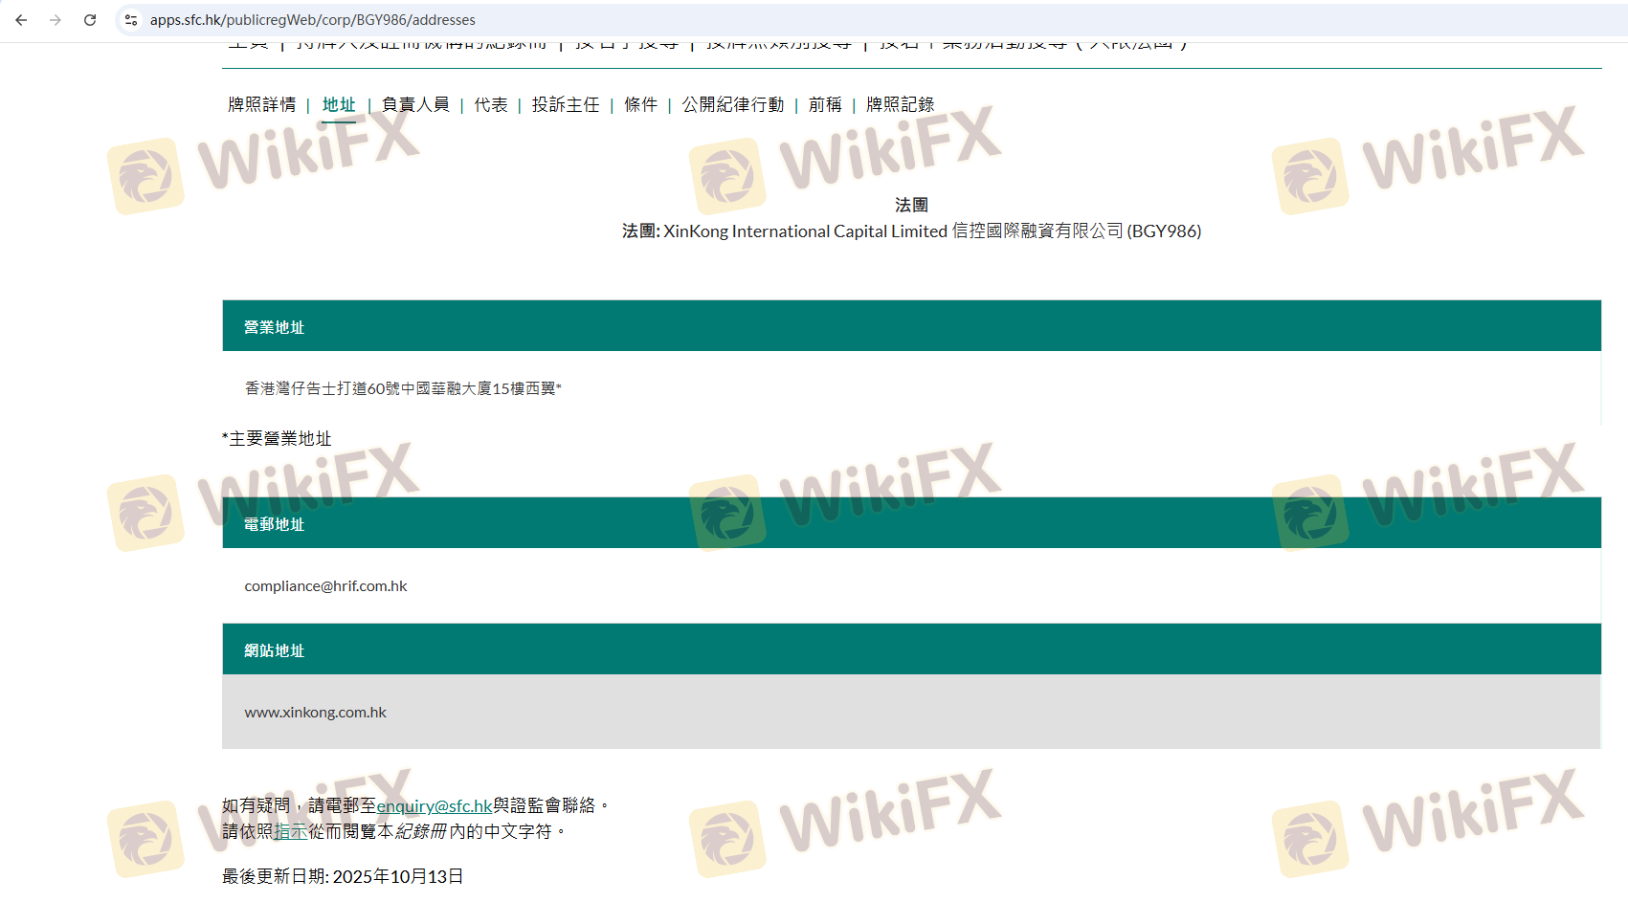Click the *主要營業地址 footnote text
Screen dimensions: 1628x924
click(277, 439)
